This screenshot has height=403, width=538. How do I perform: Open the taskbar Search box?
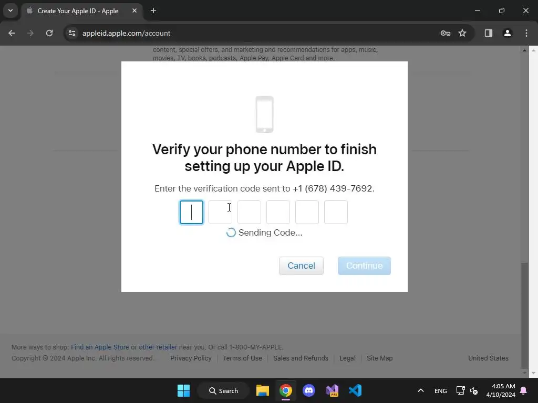(x=223, y=390)
